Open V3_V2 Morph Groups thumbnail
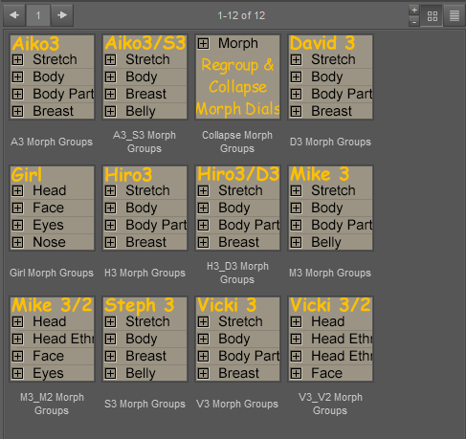 click(x=330, y=339)
